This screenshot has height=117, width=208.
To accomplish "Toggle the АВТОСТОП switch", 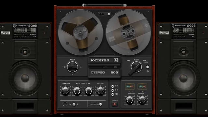I will pos(100,104).
